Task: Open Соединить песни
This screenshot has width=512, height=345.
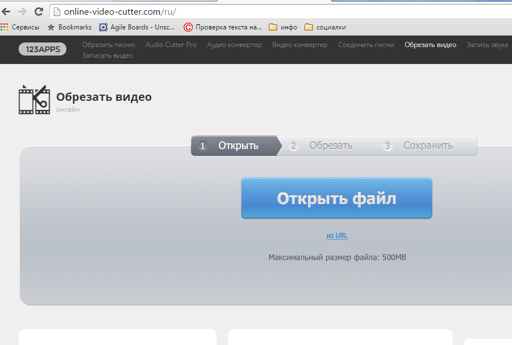Action: click(x=366, y=45)
